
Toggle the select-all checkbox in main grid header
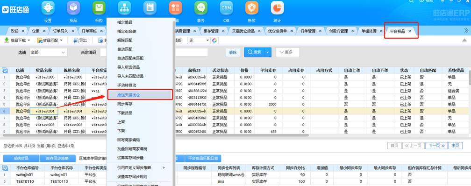[5, 71]
